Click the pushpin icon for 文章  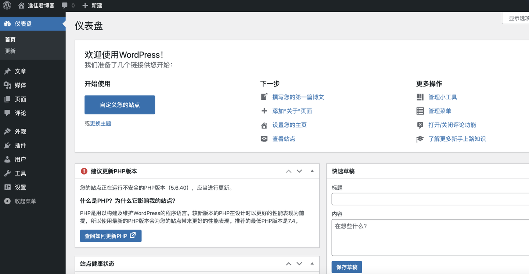(x=7, y=71)
